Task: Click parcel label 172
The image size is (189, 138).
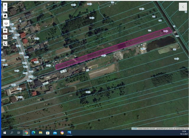Action: point(149,31)
